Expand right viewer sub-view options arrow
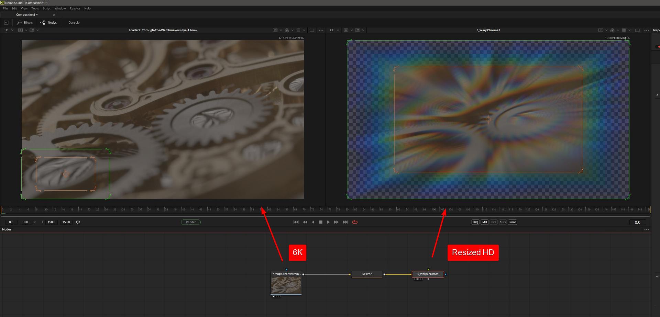The width and height of the screenshot is (660, 317). point(363,30)
